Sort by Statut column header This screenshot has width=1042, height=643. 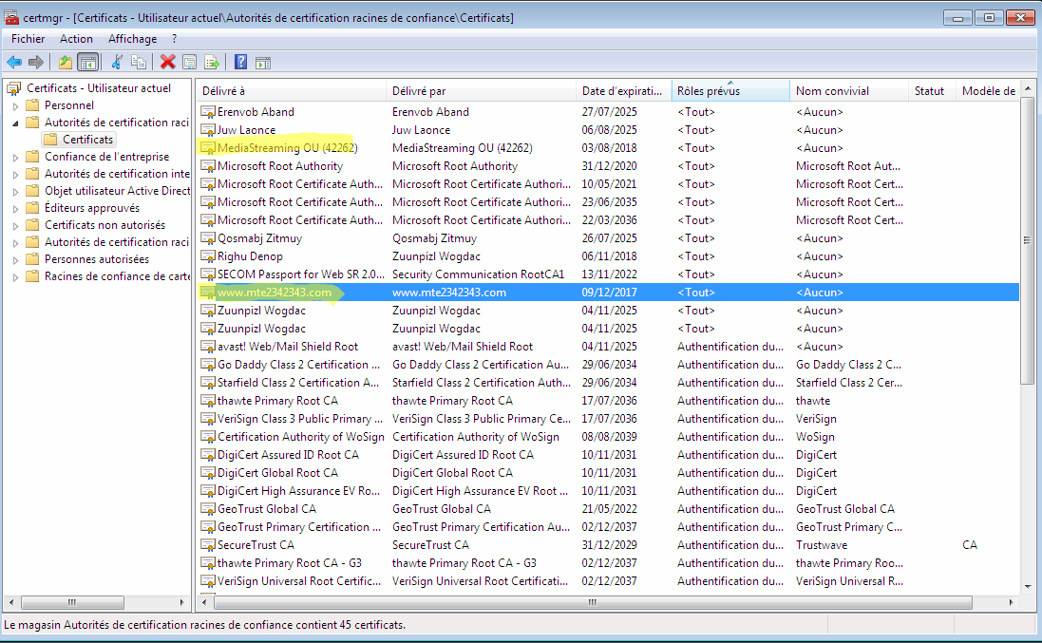[931, 91]
